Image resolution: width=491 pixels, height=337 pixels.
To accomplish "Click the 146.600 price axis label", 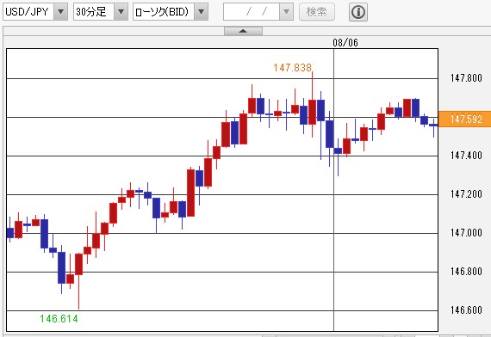I will coord(466,310).
